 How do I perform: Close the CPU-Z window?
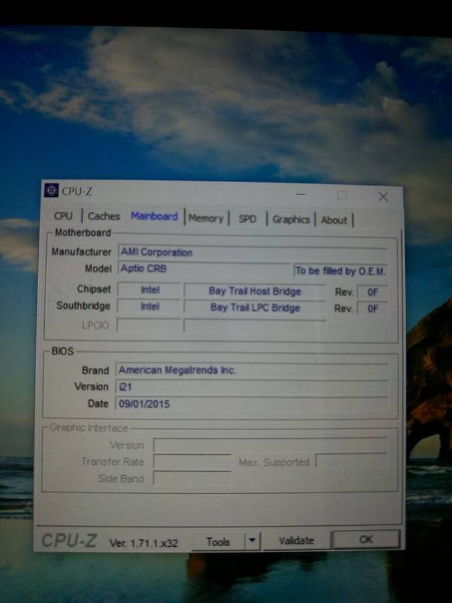pos(383,197)
